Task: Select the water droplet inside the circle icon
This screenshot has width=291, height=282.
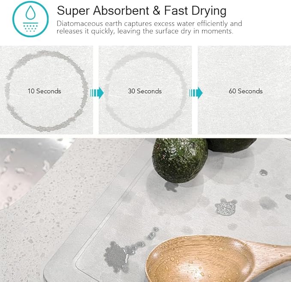Action: pyautogui.click(x=30, y=12)
